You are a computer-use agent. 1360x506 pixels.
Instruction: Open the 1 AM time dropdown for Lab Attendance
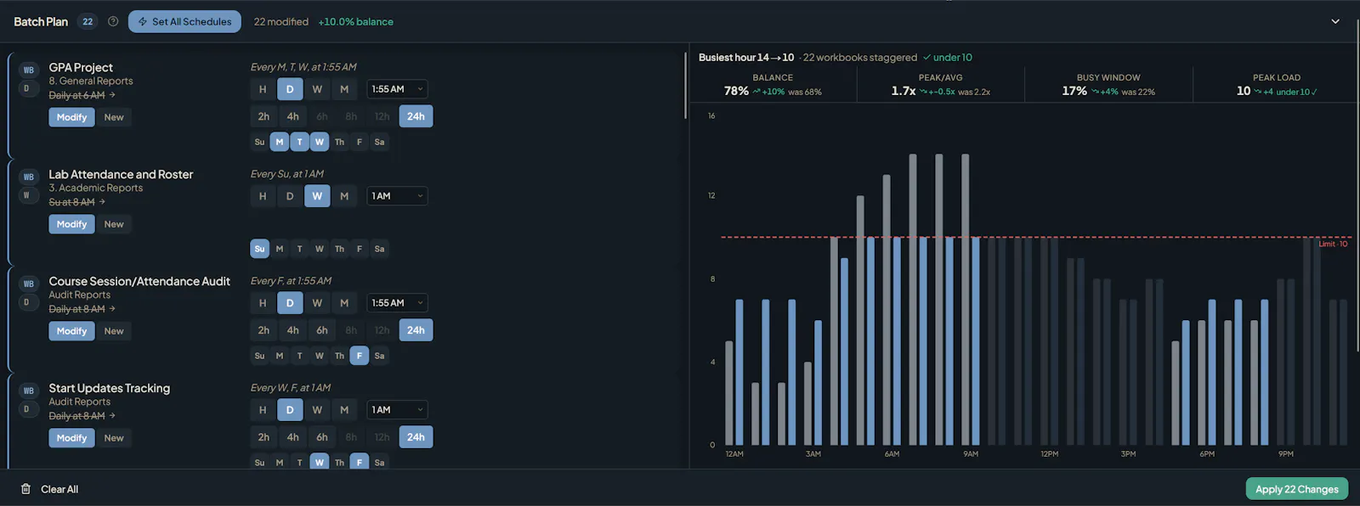click(397, 196)
